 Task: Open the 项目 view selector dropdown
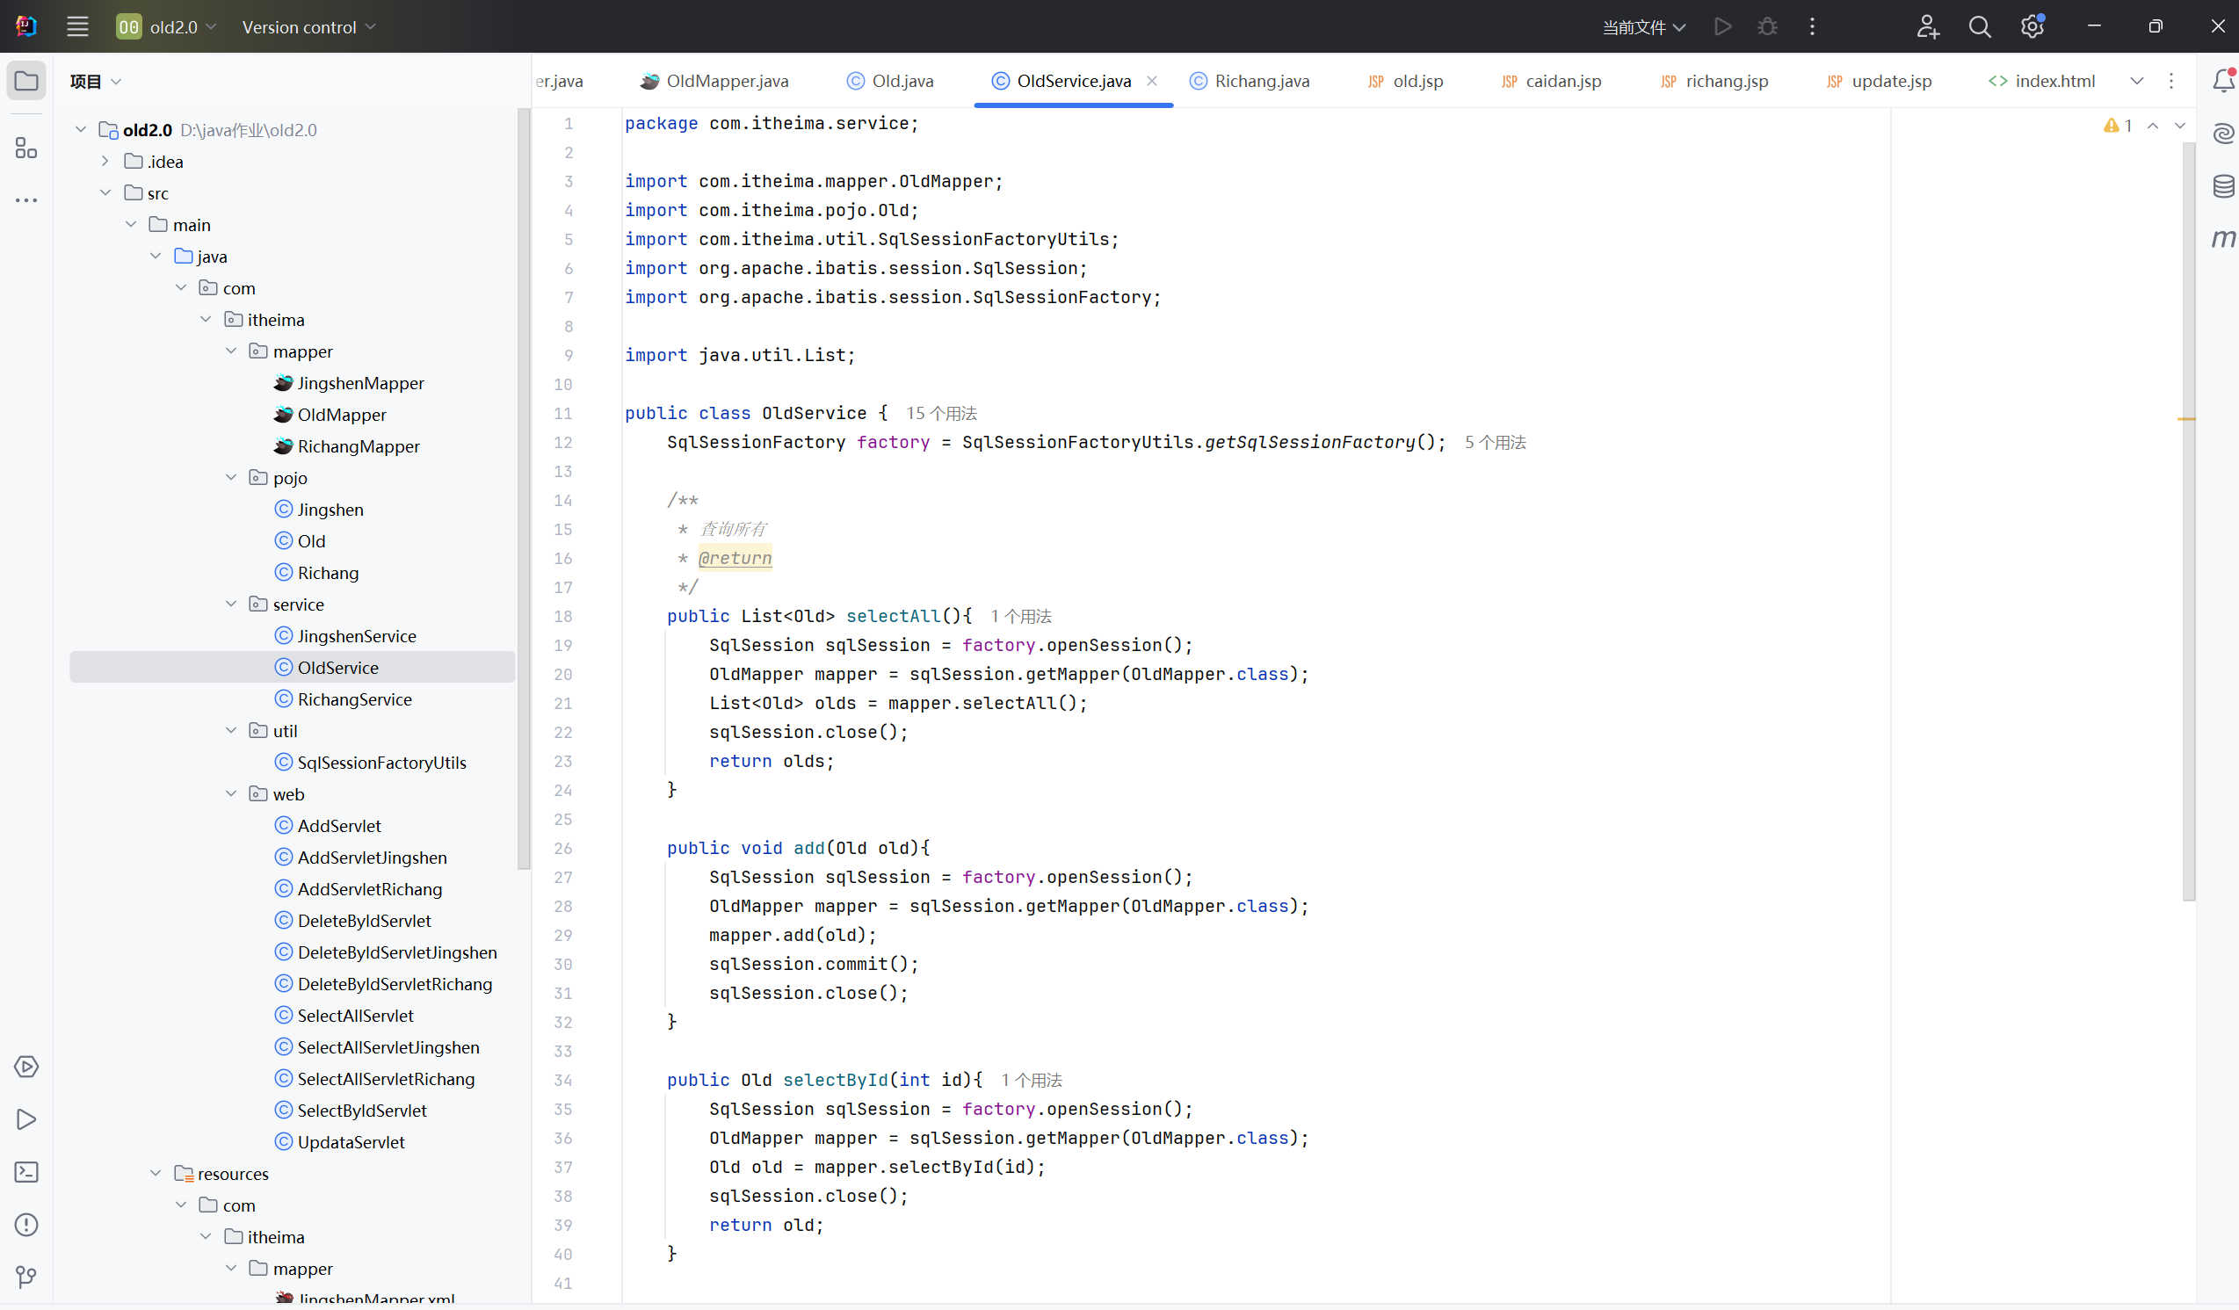coord(96,82)
